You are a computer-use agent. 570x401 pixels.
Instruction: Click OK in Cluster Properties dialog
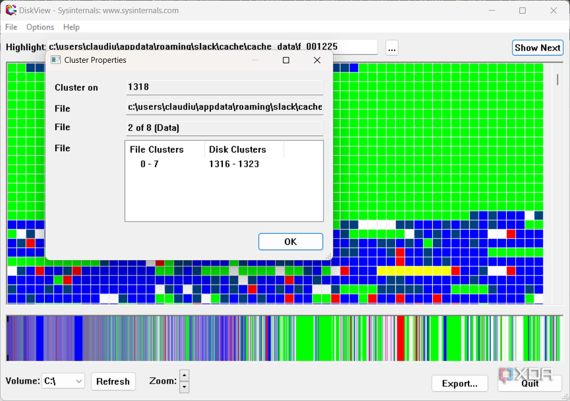click(290, 242)
